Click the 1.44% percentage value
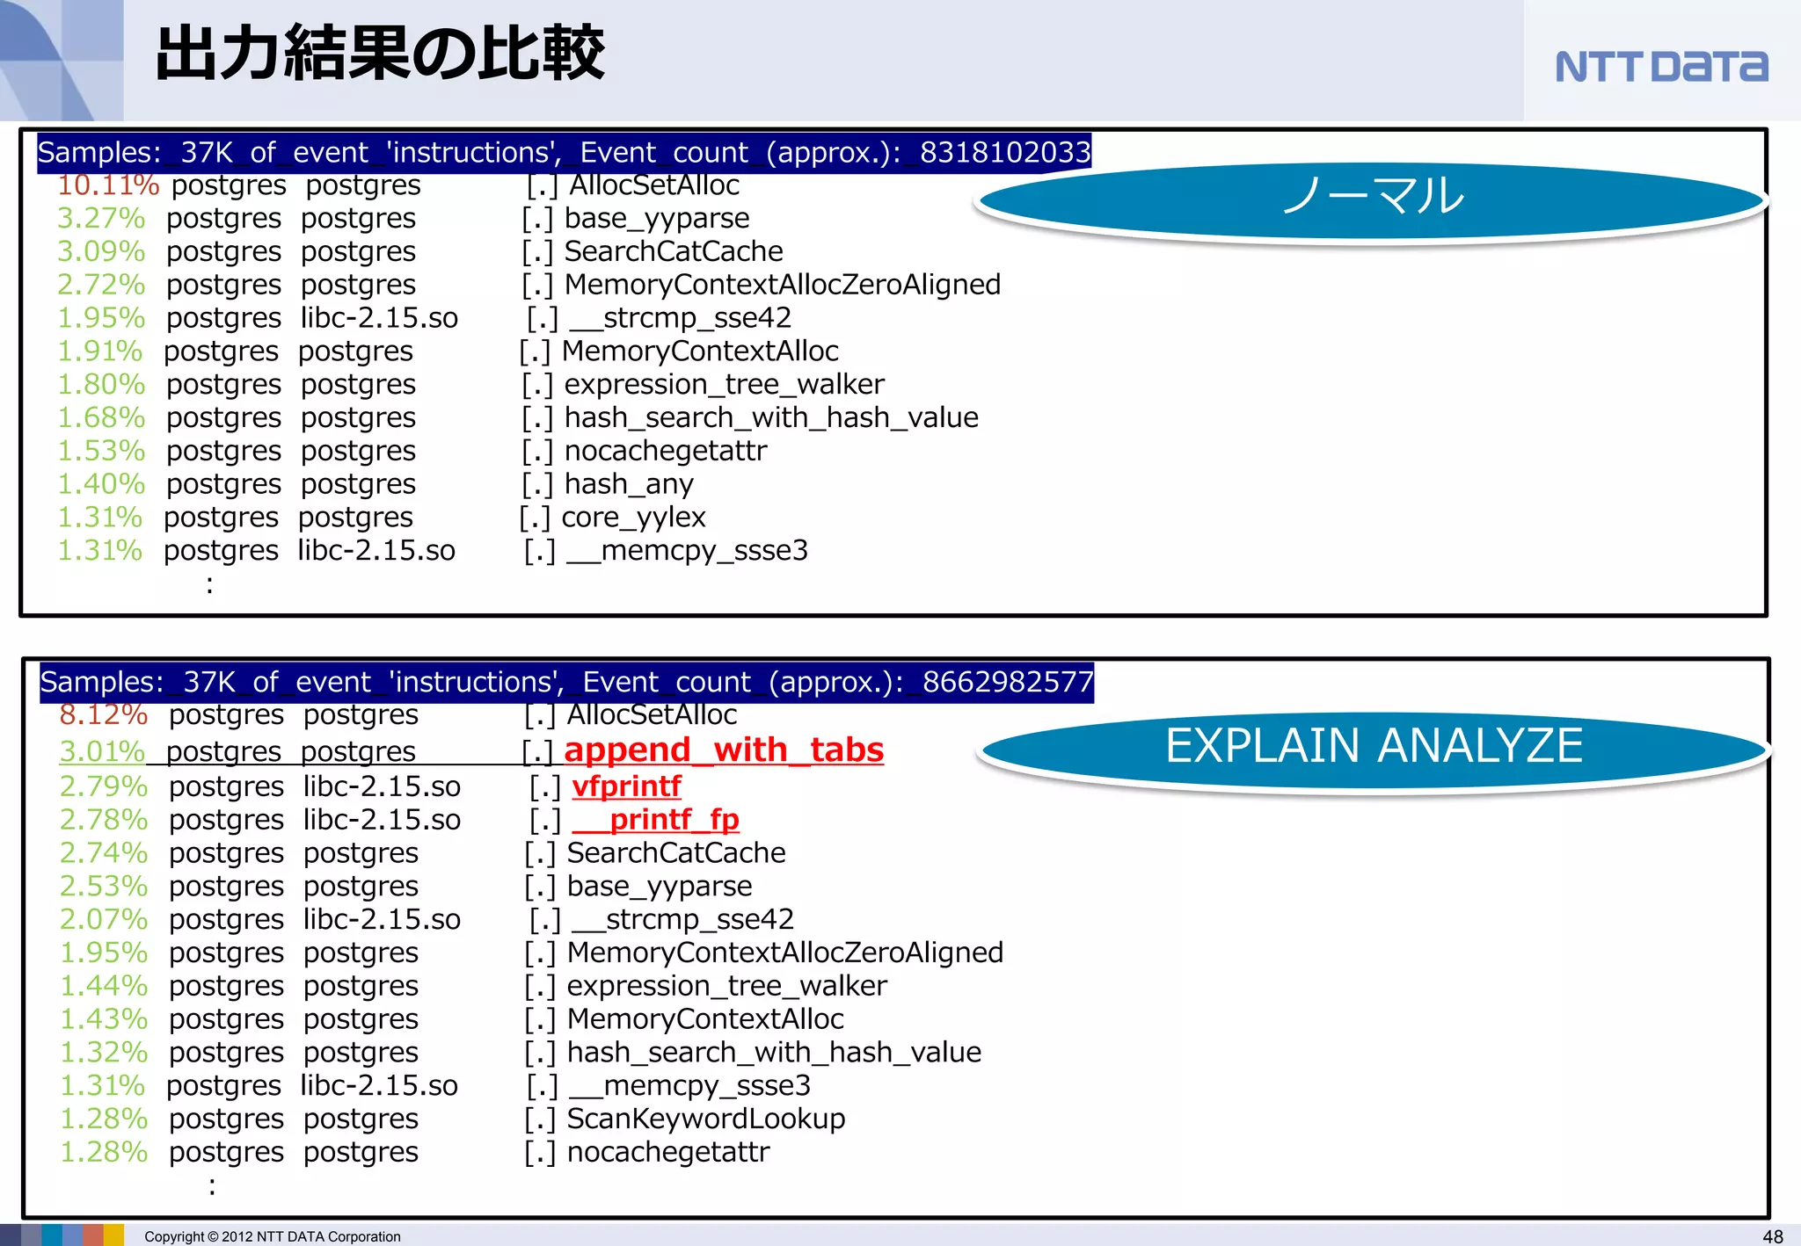This screenshot has width=1801, height=1246. point(104,986)
